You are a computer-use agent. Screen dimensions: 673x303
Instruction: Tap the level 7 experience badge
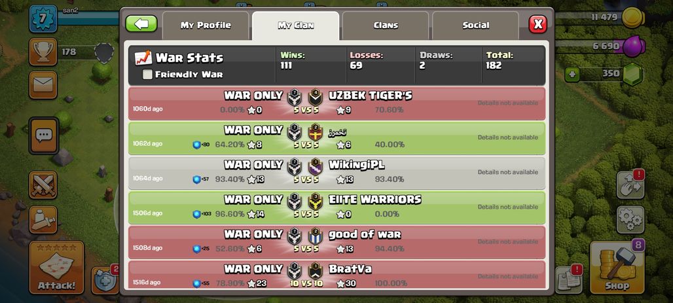pos(43,18)
